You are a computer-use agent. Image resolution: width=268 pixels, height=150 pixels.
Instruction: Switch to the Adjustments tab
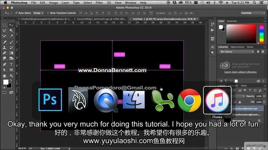[237, 47]
